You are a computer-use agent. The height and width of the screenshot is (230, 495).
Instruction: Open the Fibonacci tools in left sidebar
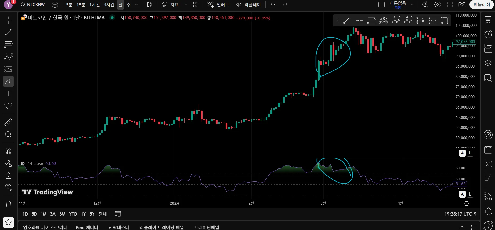point(8,45)
